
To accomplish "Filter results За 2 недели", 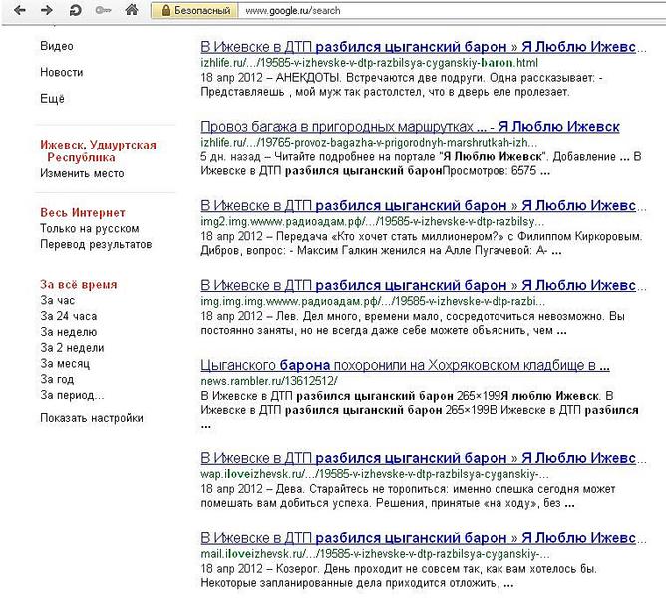I will pyautogui.click(x=72, y=348).
